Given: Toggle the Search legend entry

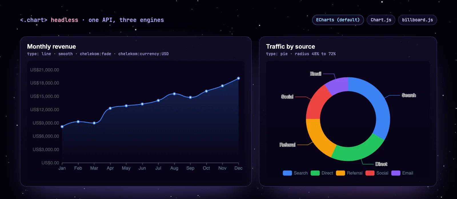Looking at the screenshot, I should point(295,173).
